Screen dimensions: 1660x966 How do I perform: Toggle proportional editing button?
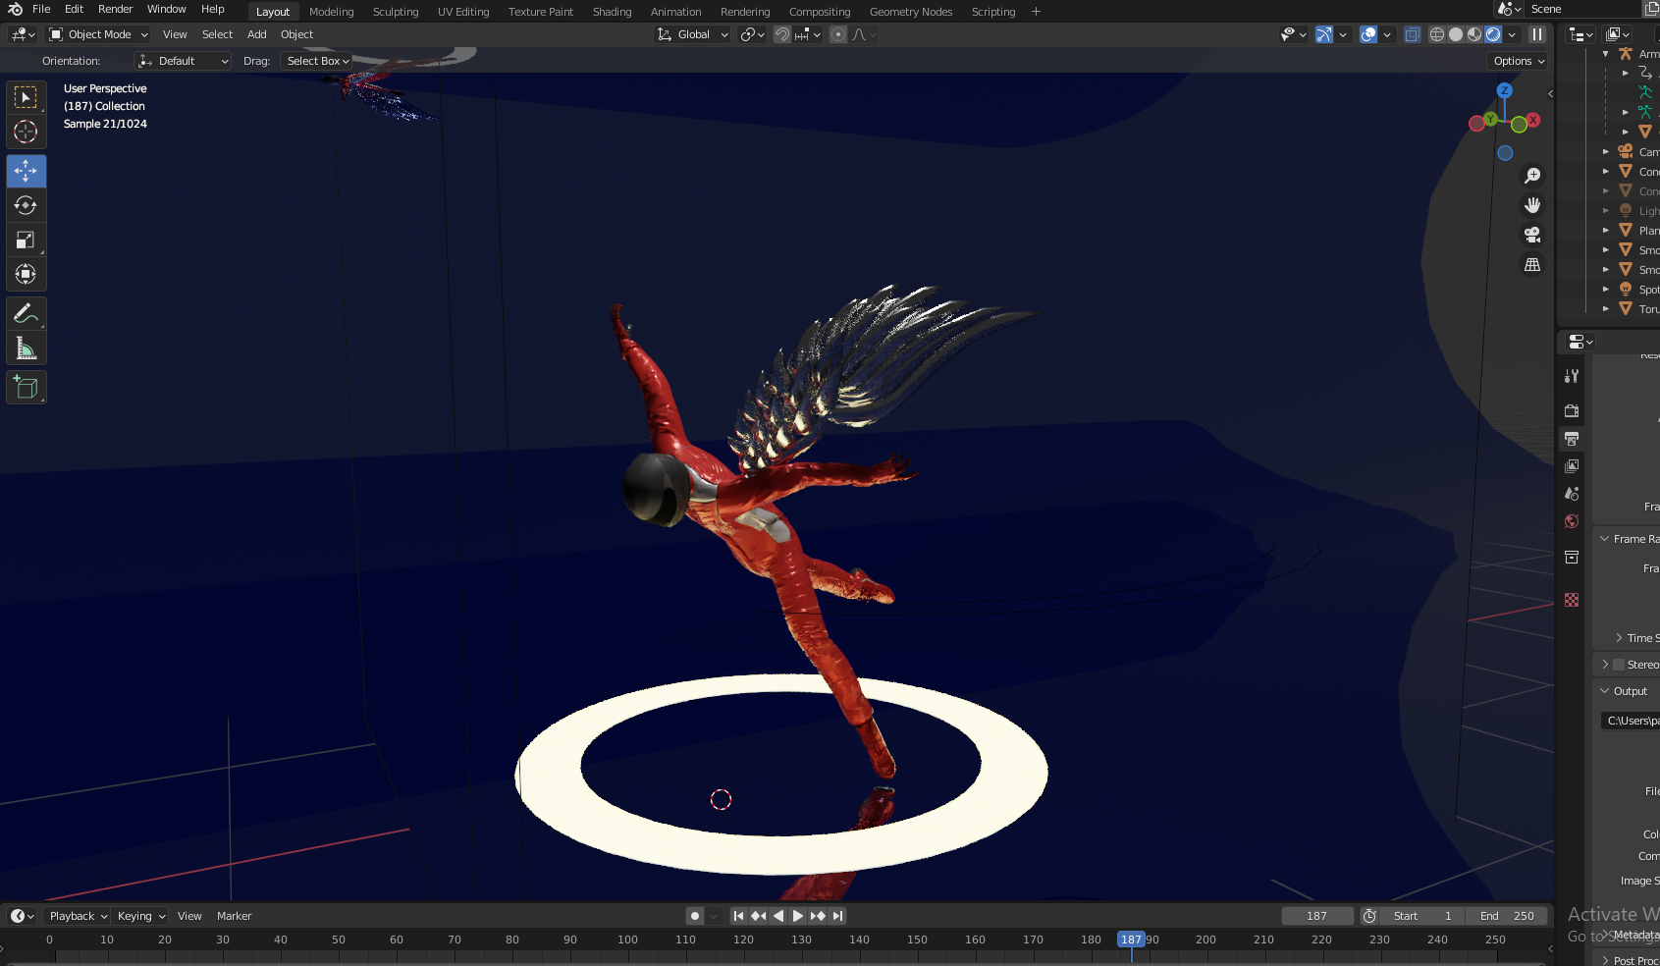(x=838, y=34)
